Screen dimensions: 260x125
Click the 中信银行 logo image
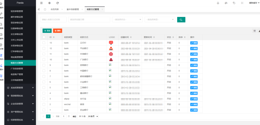click(111, 54)
